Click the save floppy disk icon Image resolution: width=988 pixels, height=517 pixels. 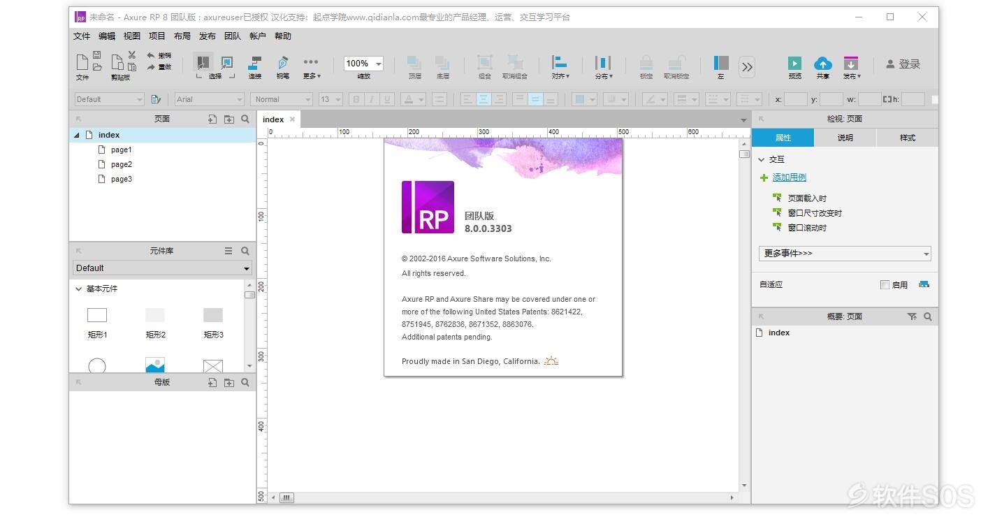pos(97,54)
